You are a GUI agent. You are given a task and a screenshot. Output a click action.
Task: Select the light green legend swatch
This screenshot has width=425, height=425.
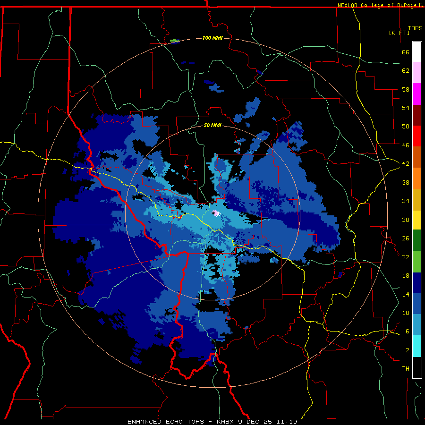417,261
